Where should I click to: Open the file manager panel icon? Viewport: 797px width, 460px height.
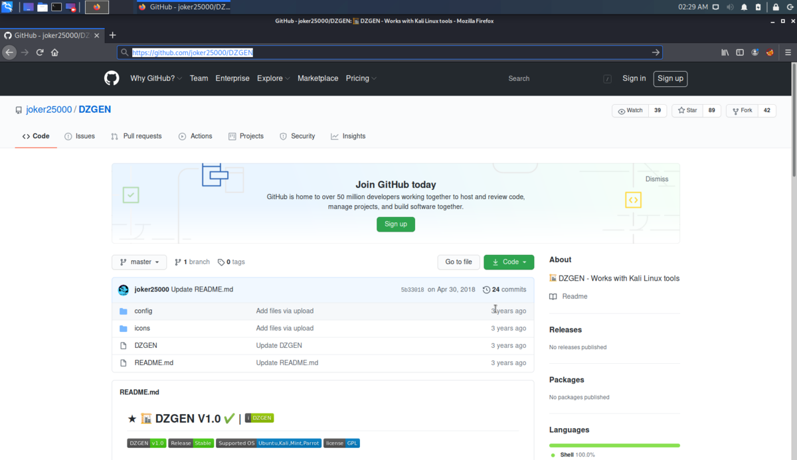(43, 7)
